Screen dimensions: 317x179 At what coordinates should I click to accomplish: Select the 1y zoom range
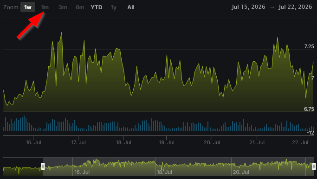click(114, 7)
